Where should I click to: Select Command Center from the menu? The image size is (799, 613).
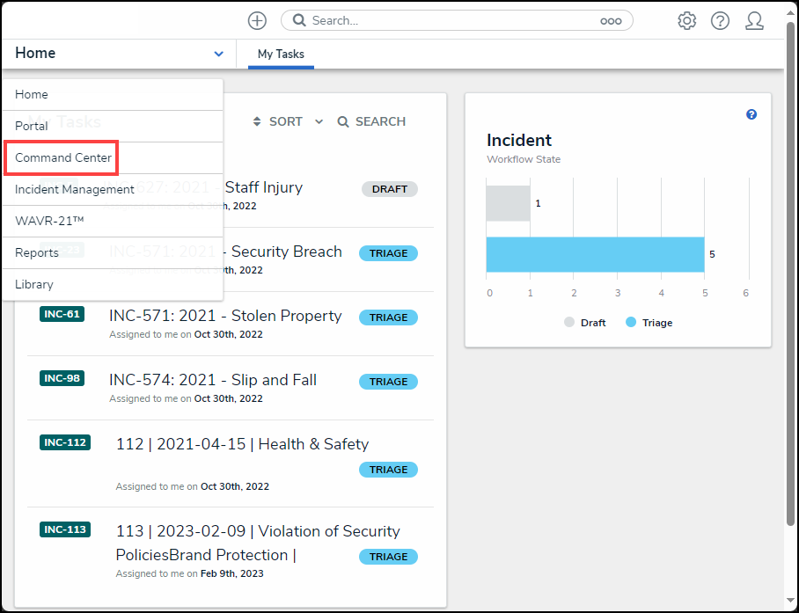(63, 158)
